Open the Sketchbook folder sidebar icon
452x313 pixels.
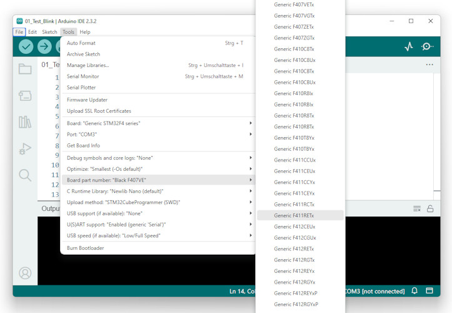pyautogui.click(x=25, y=69)
